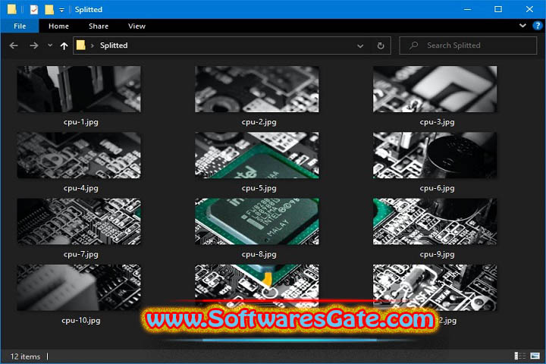The height and width of the screenshot is (364, 546).
Task: Select the cpu-5.jpg thumbnail image
Action: [x=257, y=155]
